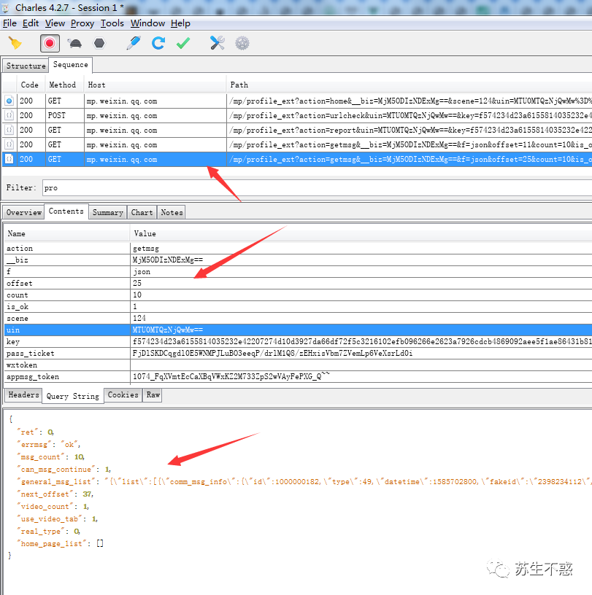592x595 pixels.
Task: Open the Chart tab
Action: tap(142, 212)
